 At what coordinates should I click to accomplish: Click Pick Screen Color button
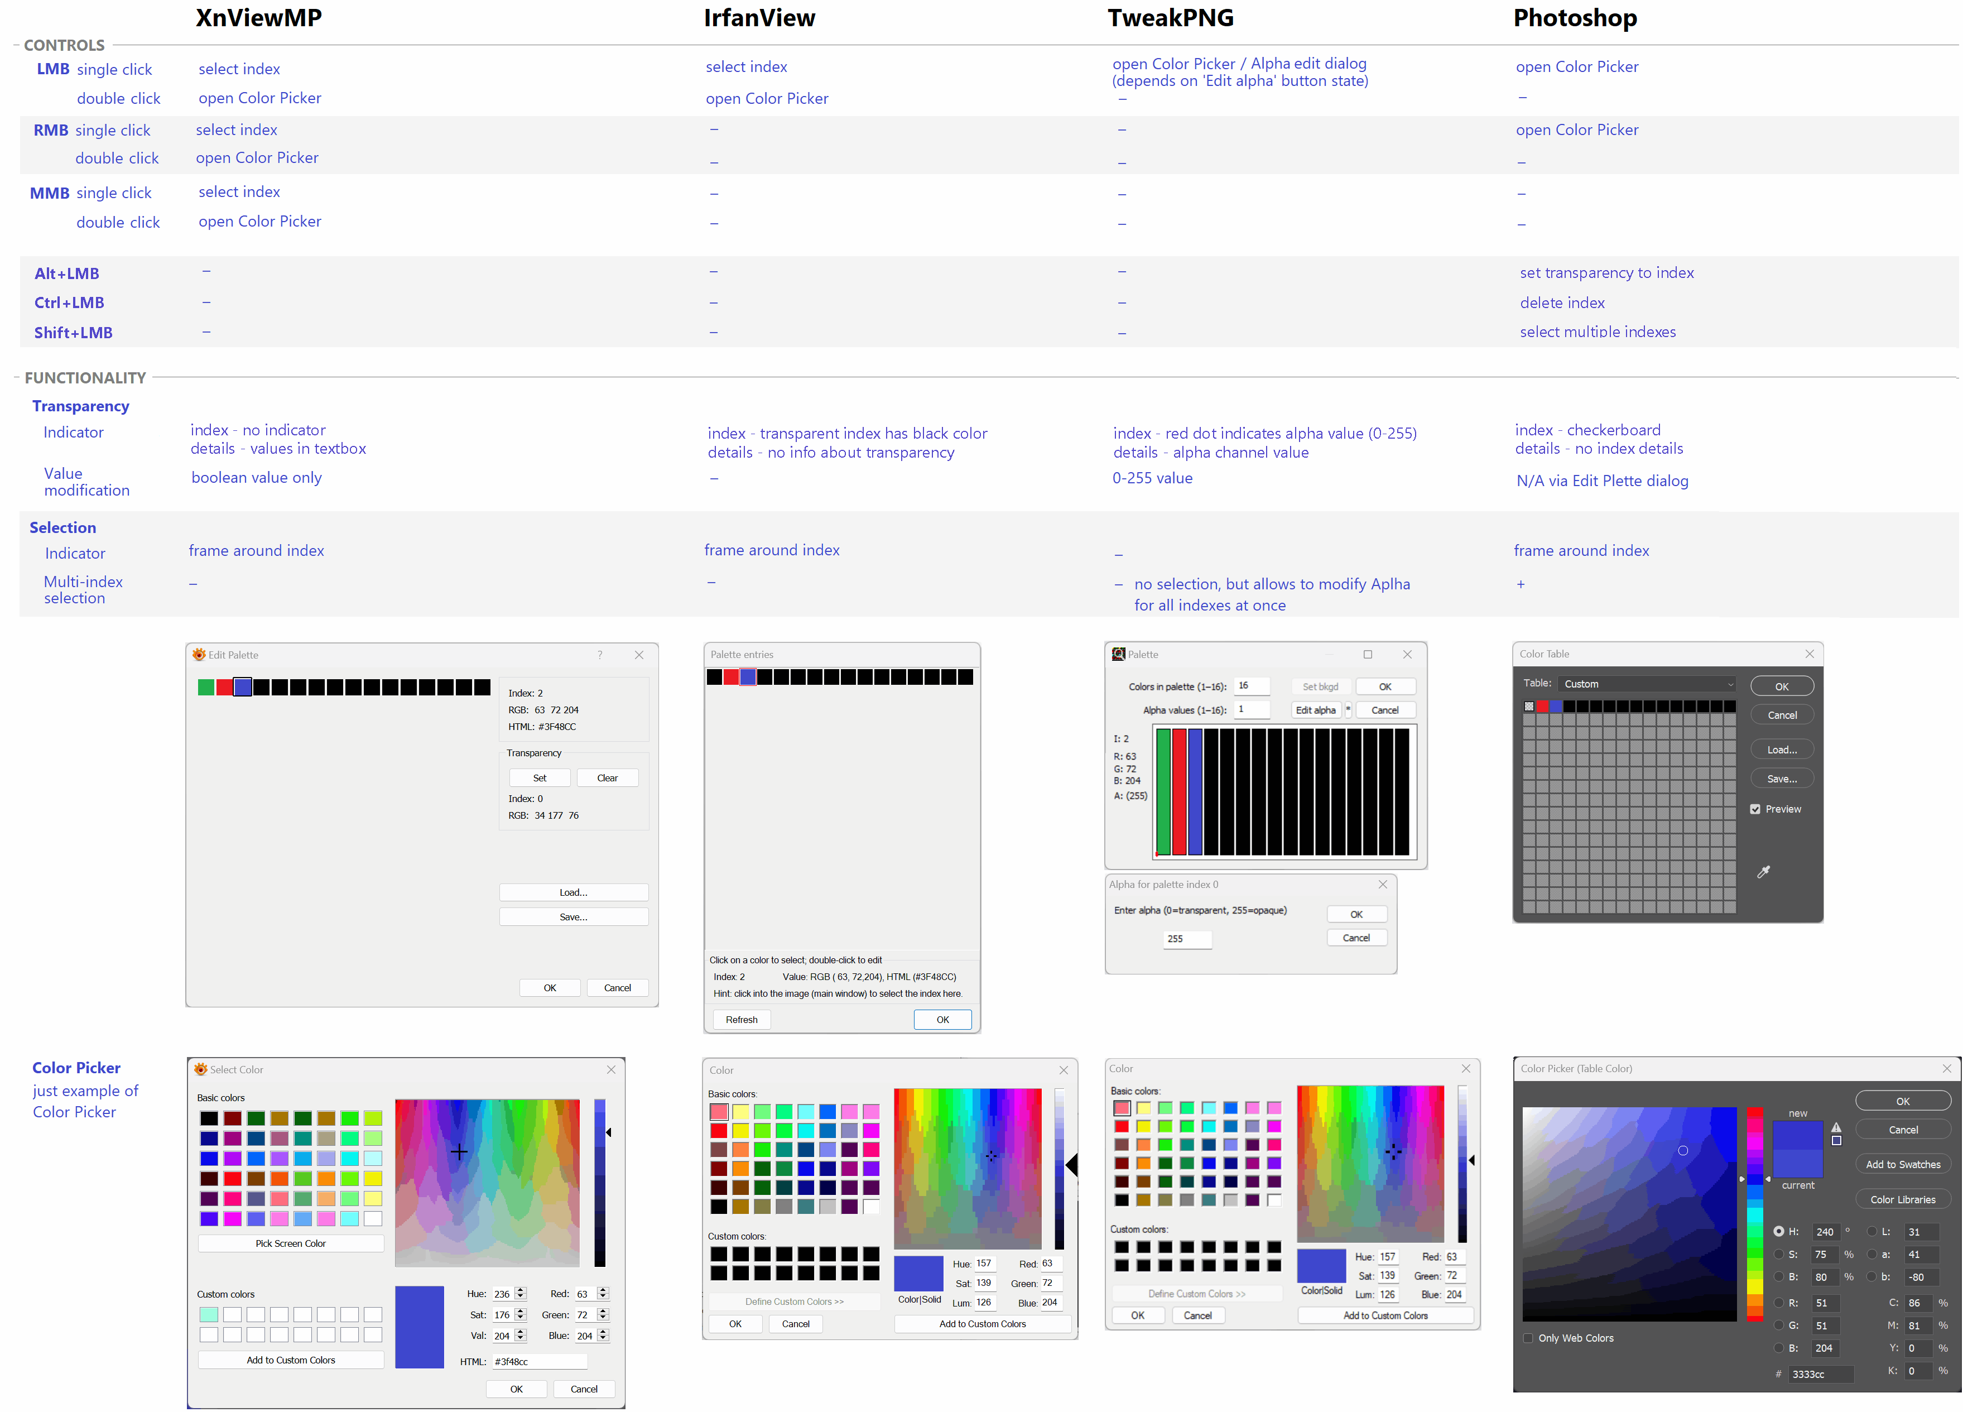click(290, 1243)
